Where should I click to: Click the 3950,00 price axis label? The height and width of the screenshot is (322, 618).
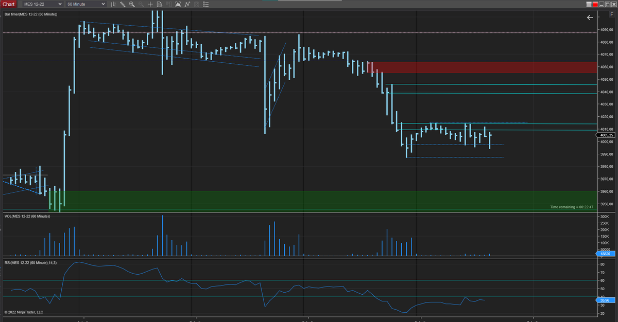tap(607, 204)
